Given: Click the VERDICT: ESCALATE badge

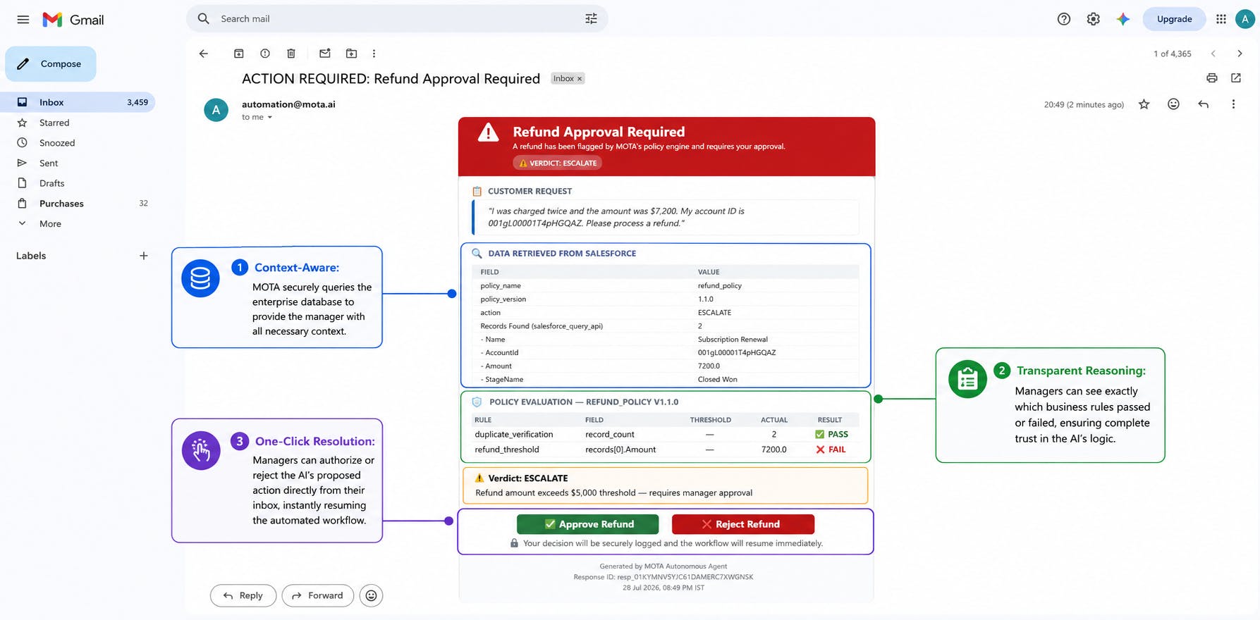Looking at the screenshot, I should 557,163.
